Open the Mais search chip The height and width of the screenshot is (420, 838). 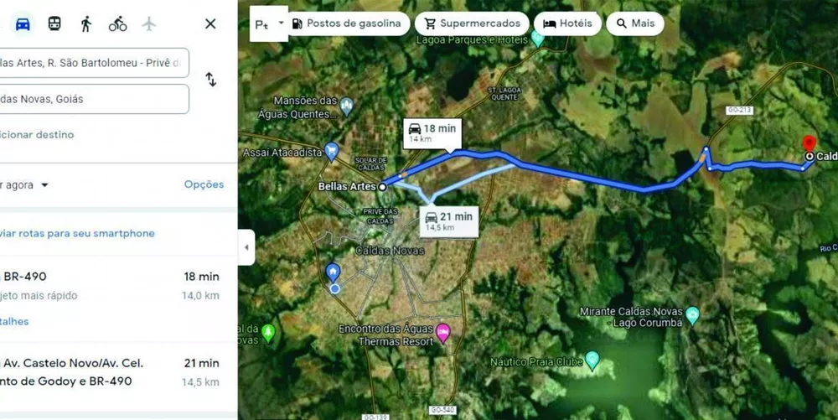(635, 23)
